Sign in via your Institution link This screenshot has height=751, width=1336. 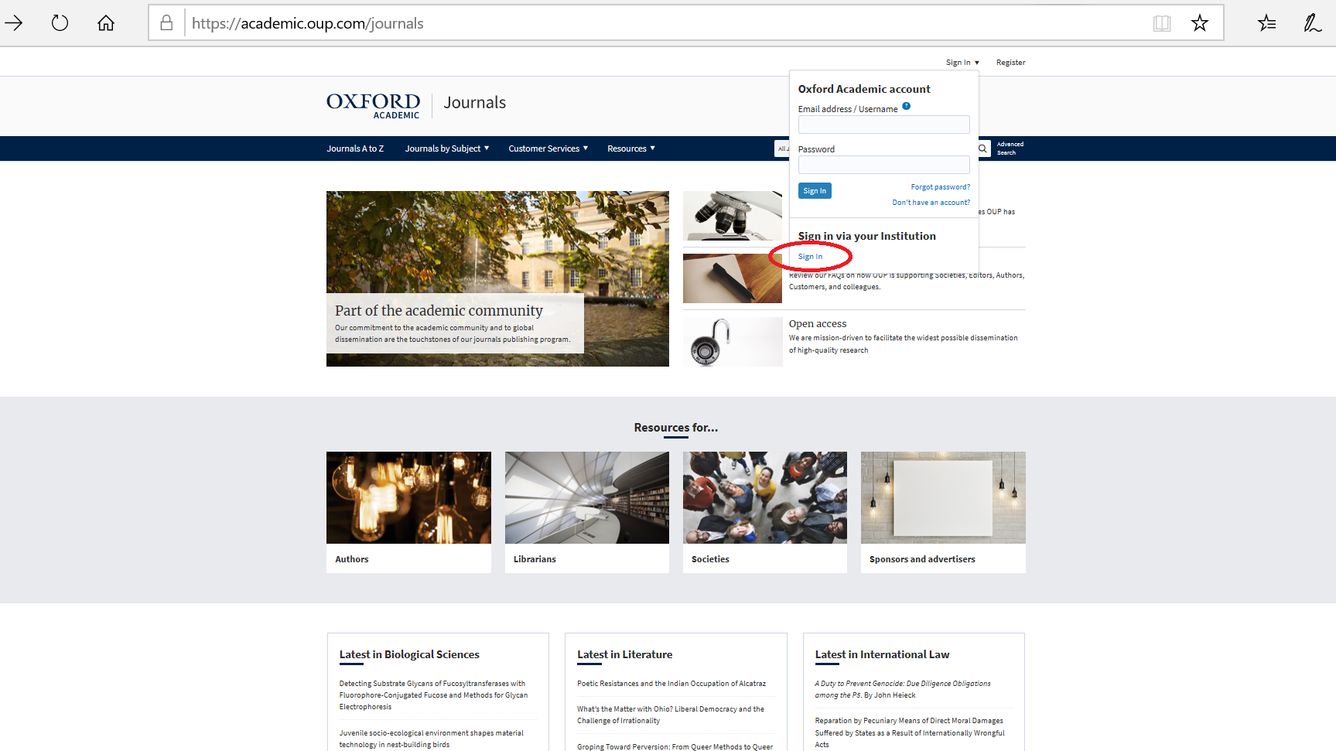point(810,257)
